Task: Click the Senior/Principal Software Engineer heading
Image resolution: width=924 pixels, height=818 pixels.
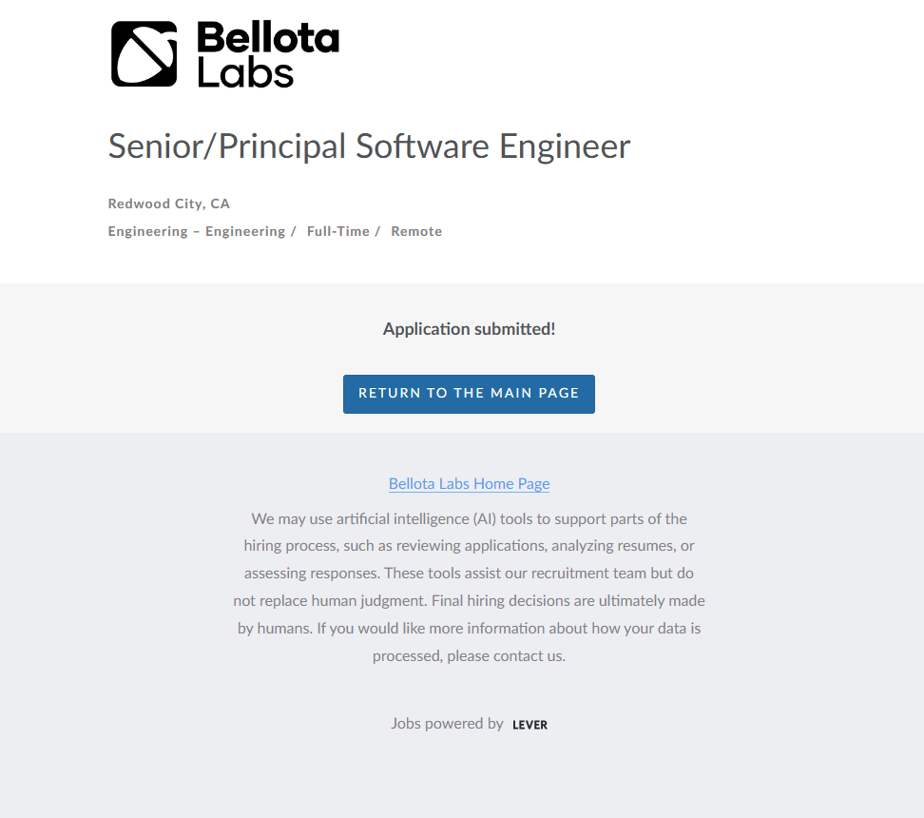Action: [369, 146]
